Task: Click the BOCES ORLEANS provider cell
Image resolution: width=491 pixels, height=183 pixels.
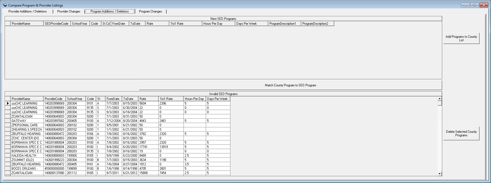Action: click(27, 169)
